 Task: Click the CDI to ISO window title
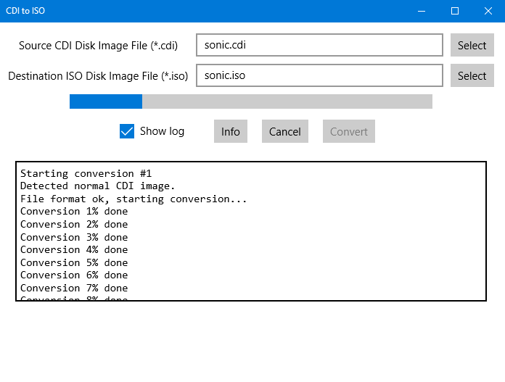(x=25, y=11)
